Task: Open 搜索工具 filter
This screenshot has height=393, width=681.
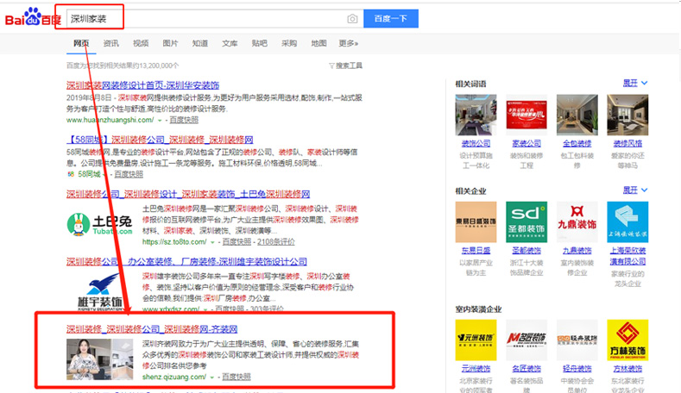Action: coord(346,65)
